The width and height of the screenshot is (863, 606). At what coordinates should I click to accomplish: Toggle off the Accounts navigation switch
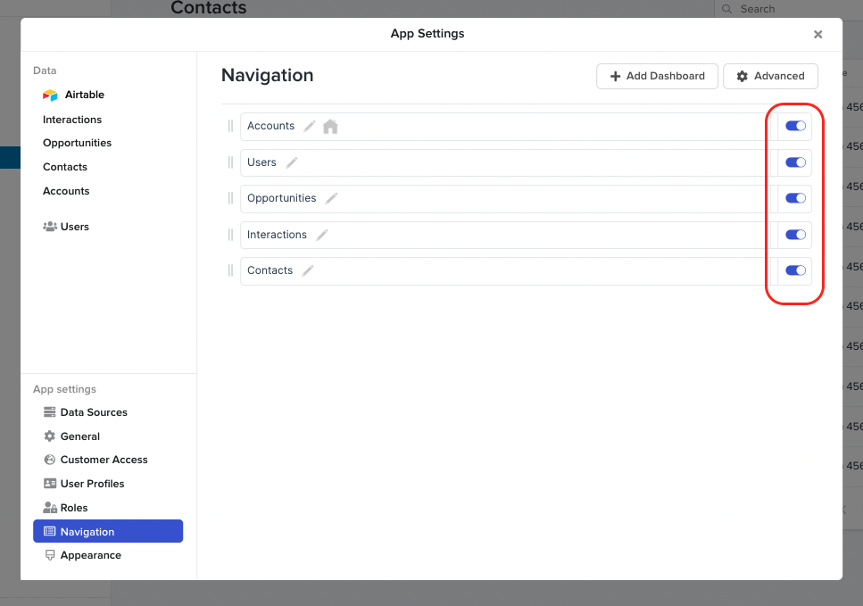795,126
